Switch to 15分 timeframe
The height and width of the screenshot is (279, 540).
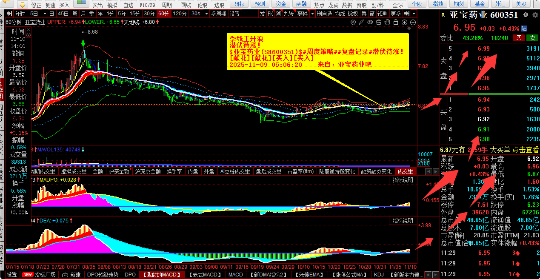tap(135, 13)
